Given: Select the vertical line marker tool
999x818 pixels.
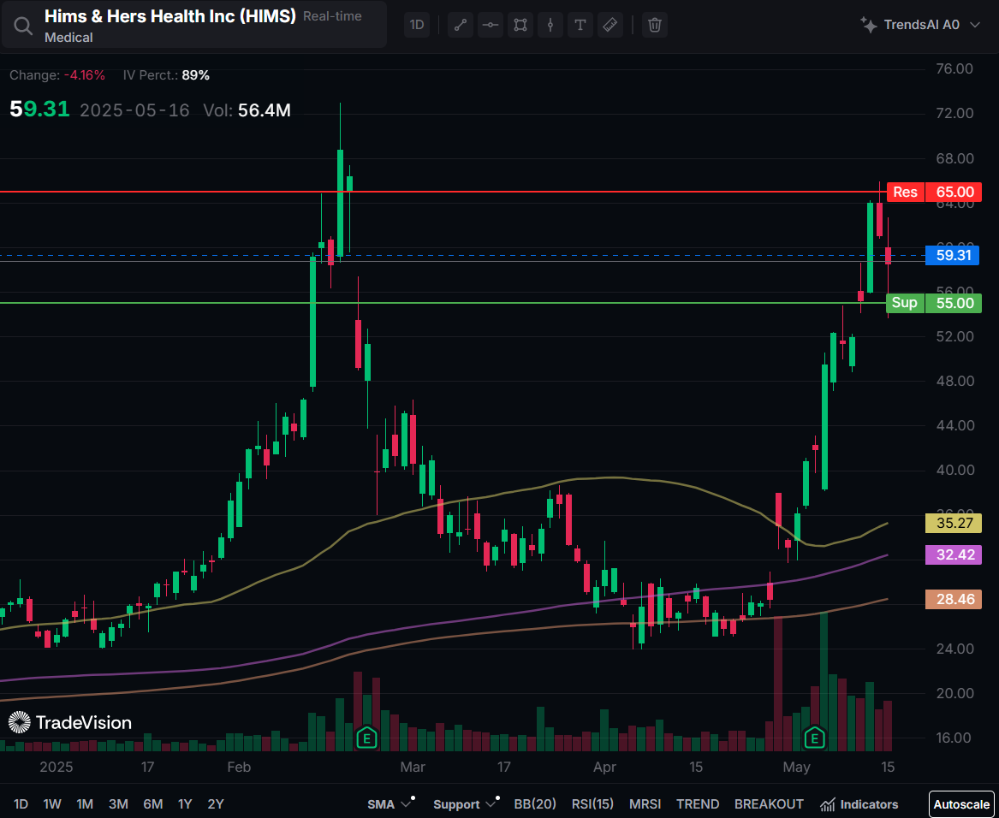Looking at the screenshot, I should [550, 25].
